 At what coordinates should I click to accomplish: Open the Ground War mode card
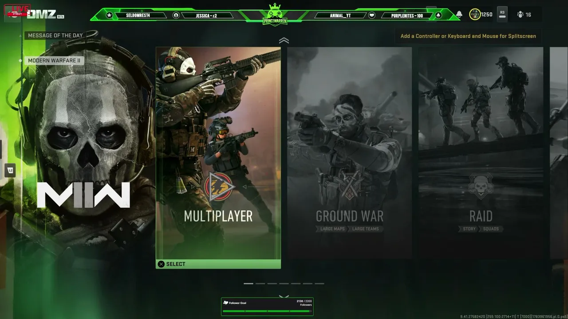pos(349,153)
